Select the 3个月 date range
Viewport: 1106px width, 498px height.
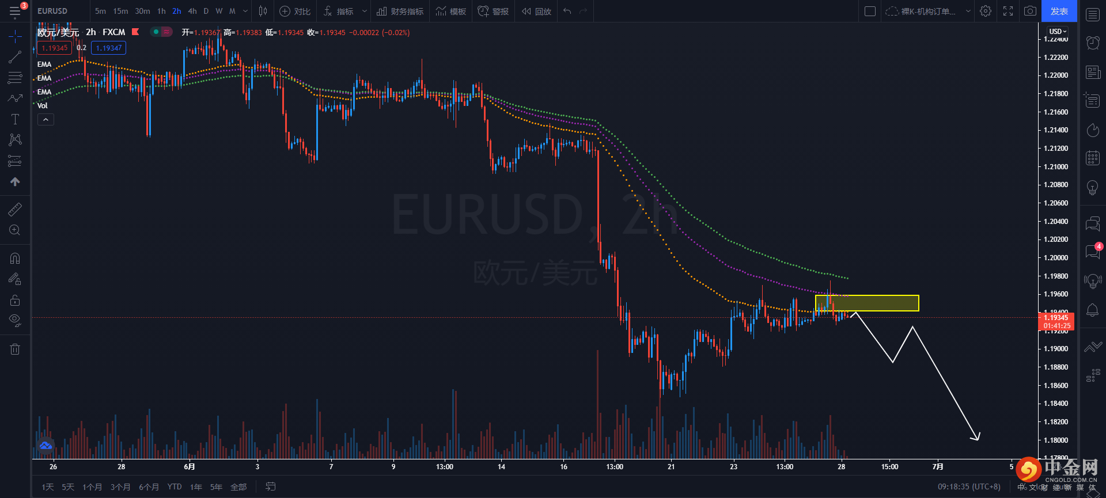[120, 487]
